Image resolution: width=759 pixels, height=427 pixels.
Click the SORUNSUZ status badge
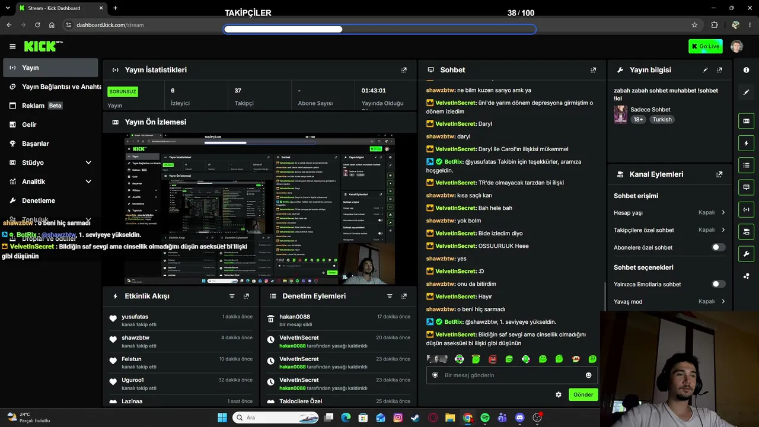(123, 91)
